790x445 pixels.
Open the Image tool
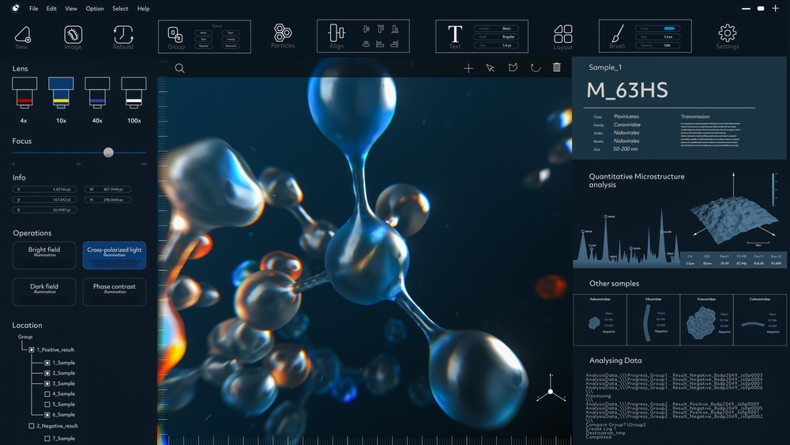(73, 35)
